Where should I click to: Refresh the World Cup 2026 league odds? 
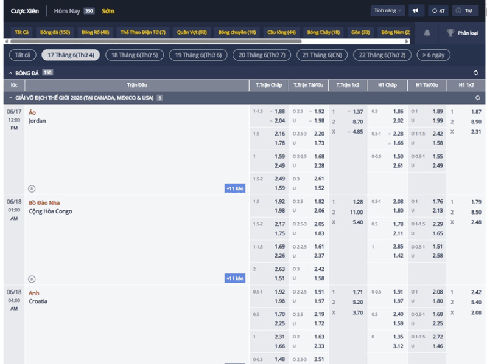pos(478,98)
